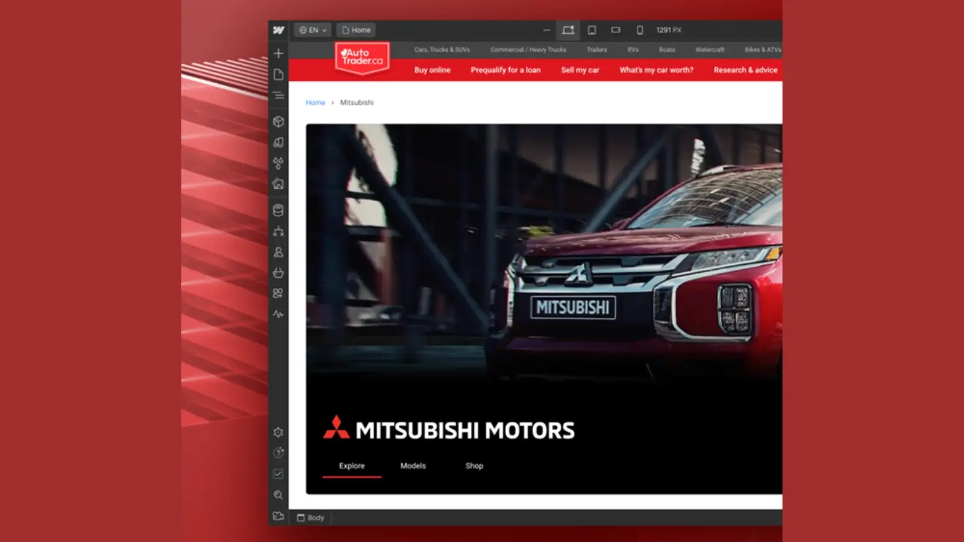The height and width of the screenshot is (542, 964).
Task: Click the Research & advice link
Action: point(745,70)
